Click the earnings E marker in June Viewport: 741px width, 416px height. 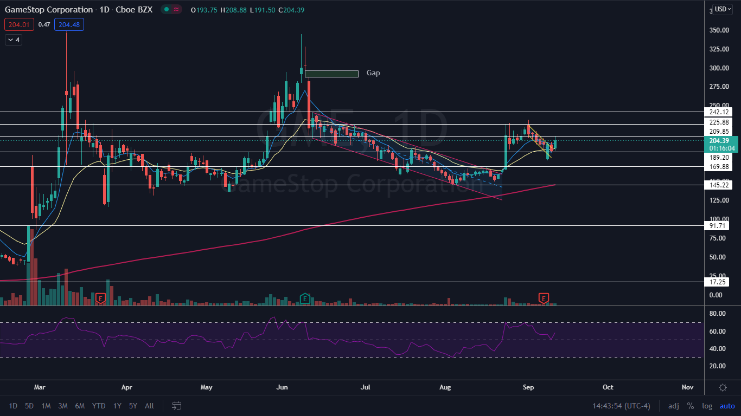tap(305, 298)
